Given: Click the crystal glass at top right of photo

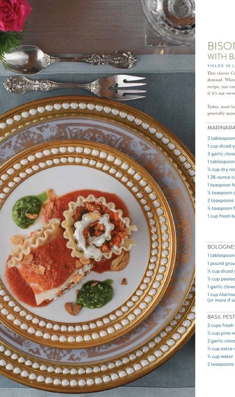Looking at the screenshot, I should (169, 21).
